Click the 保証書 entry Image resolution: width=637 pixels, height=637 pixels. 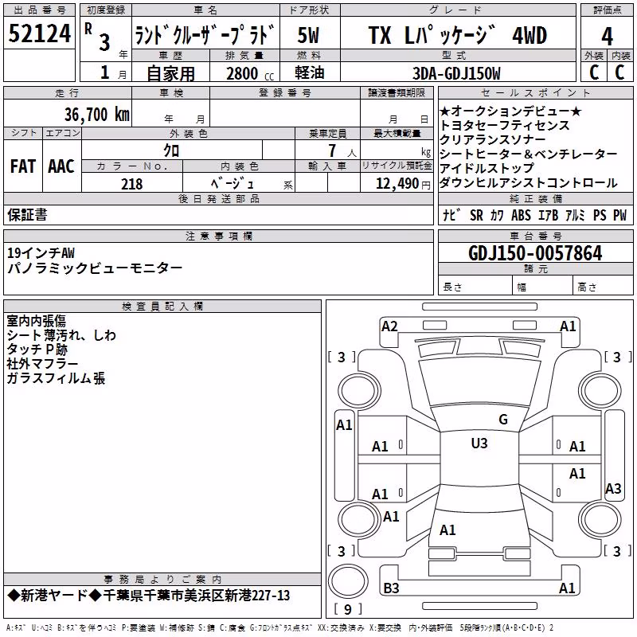[27, 215]
